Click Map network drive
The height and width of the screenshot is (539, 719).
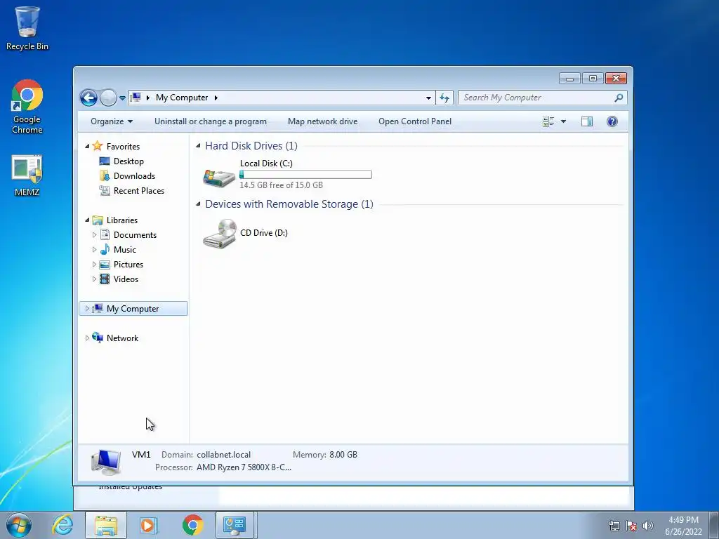[323, 121]
